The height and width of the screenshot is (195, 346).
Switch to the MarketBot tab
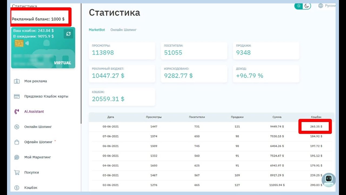click(x=97, y=30)
